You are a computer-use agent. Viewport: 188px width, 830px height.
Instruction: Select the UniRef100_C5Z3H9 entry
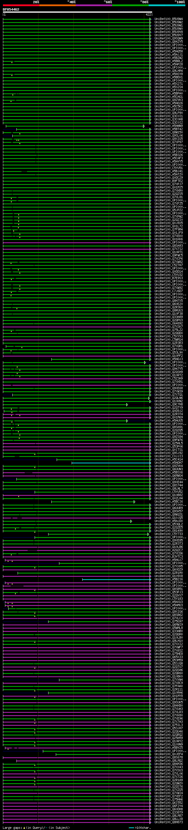click(x=169, y=379)
